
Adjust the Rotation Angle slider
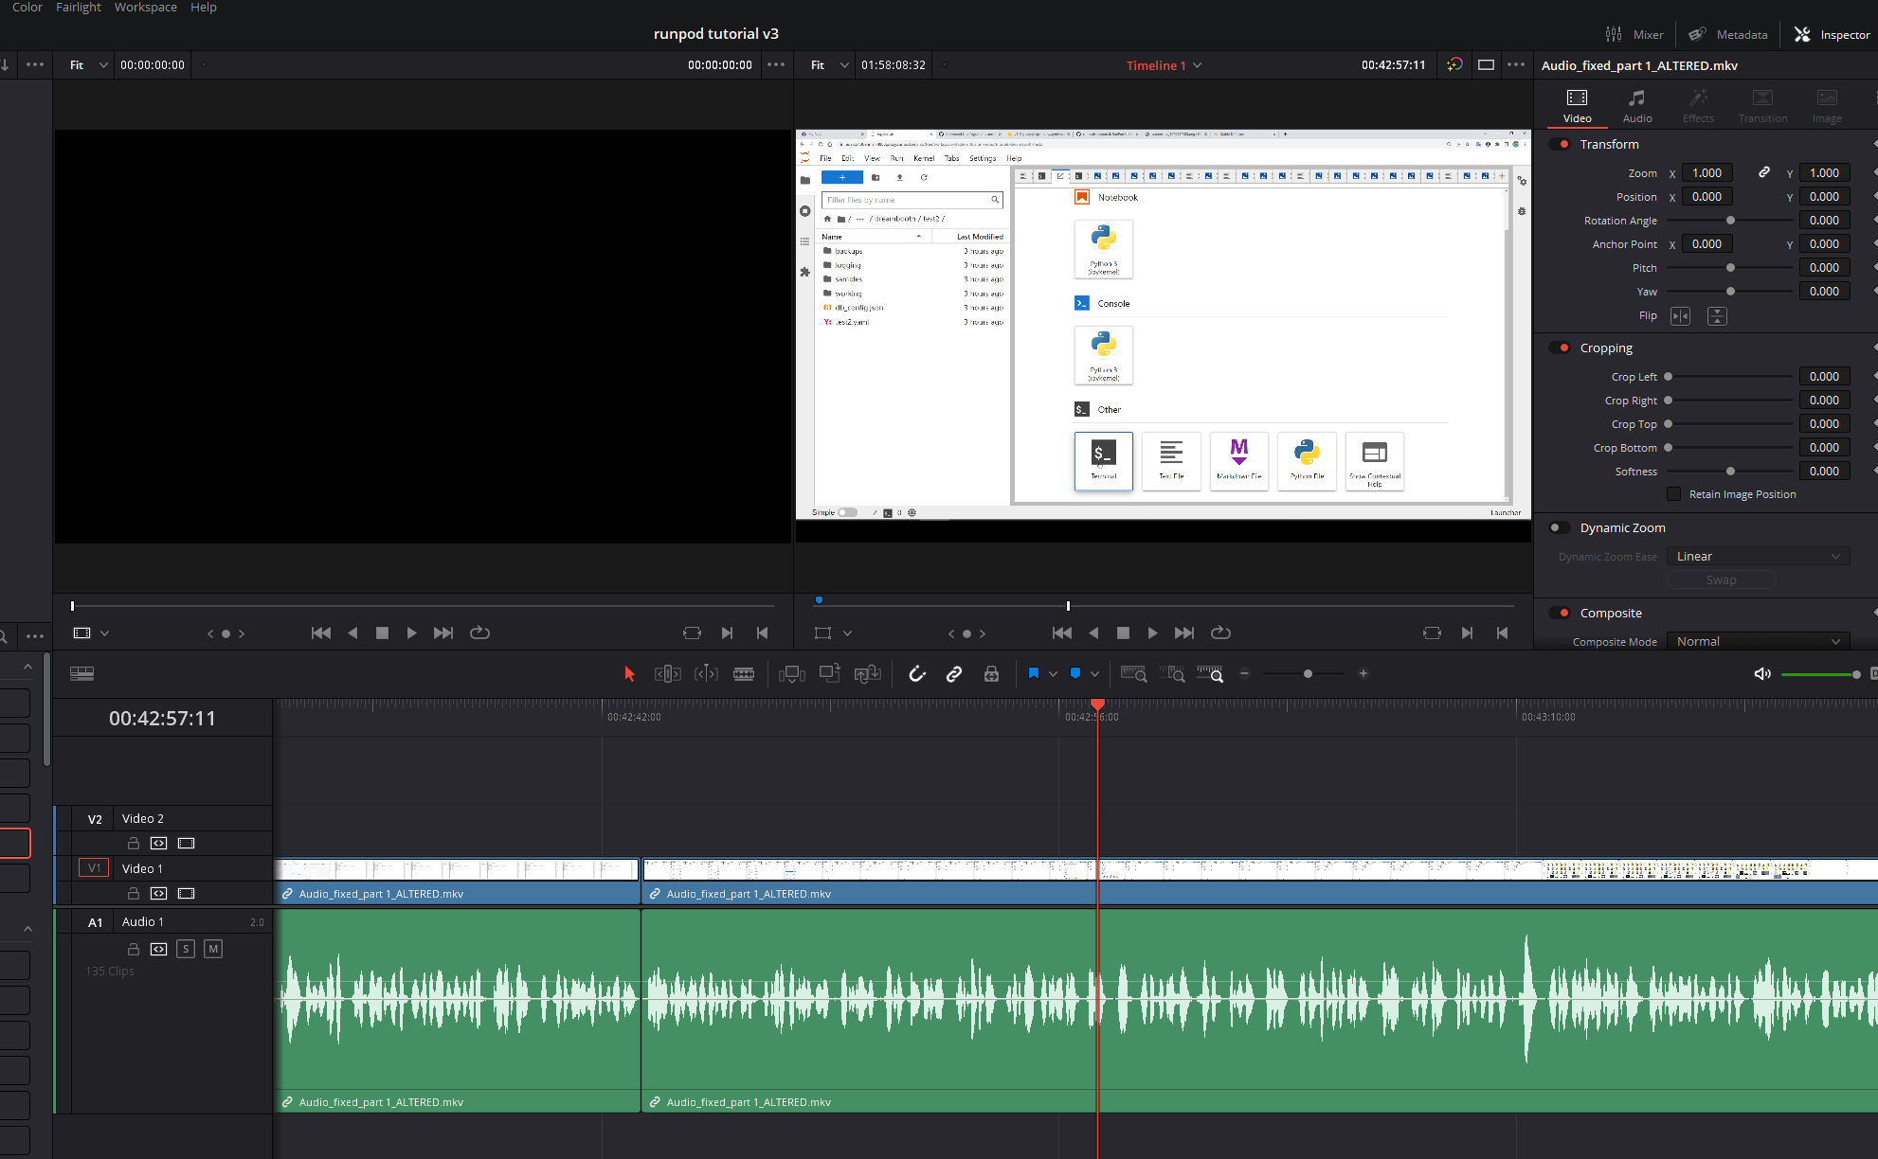pos(1730,221)
